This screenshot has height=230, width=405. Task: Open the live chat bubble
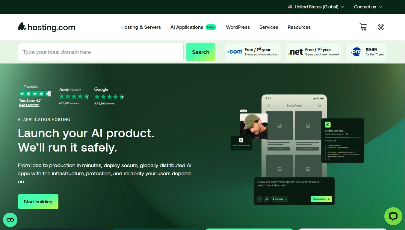(x=393, y=216)
